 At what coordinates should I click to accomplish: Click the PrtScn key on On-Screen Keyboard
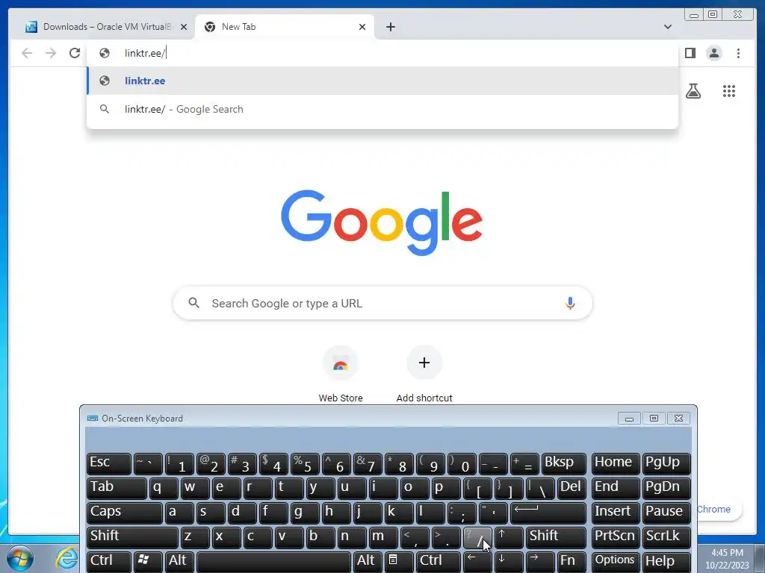click(x=616, y=537)
